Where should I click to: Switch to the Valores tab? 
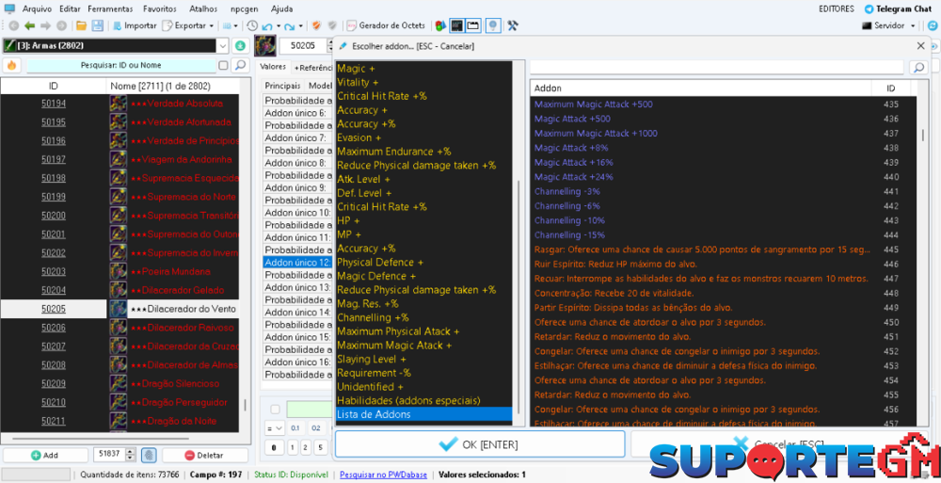point(273,67)
